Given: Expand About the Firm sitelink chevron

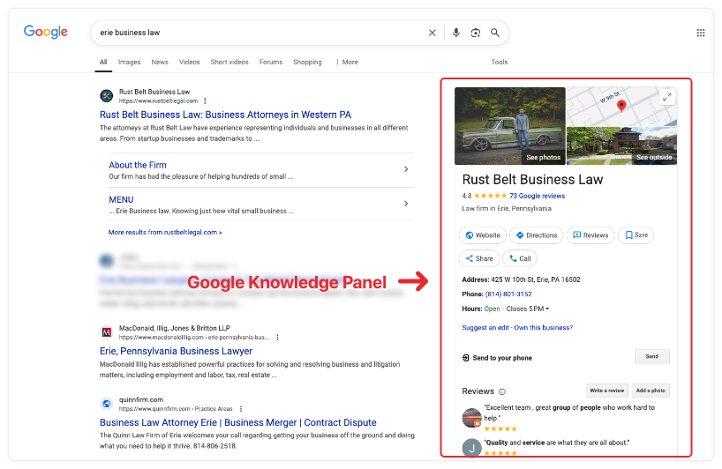Looking at the screenshot, I should [406, 169].
